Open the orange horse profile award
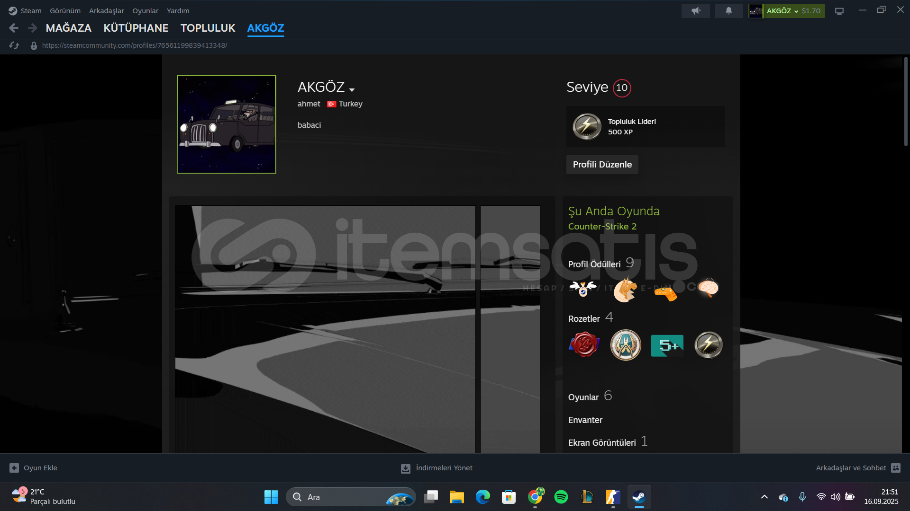This screenshot has height=511, width=910. [625, 289]
